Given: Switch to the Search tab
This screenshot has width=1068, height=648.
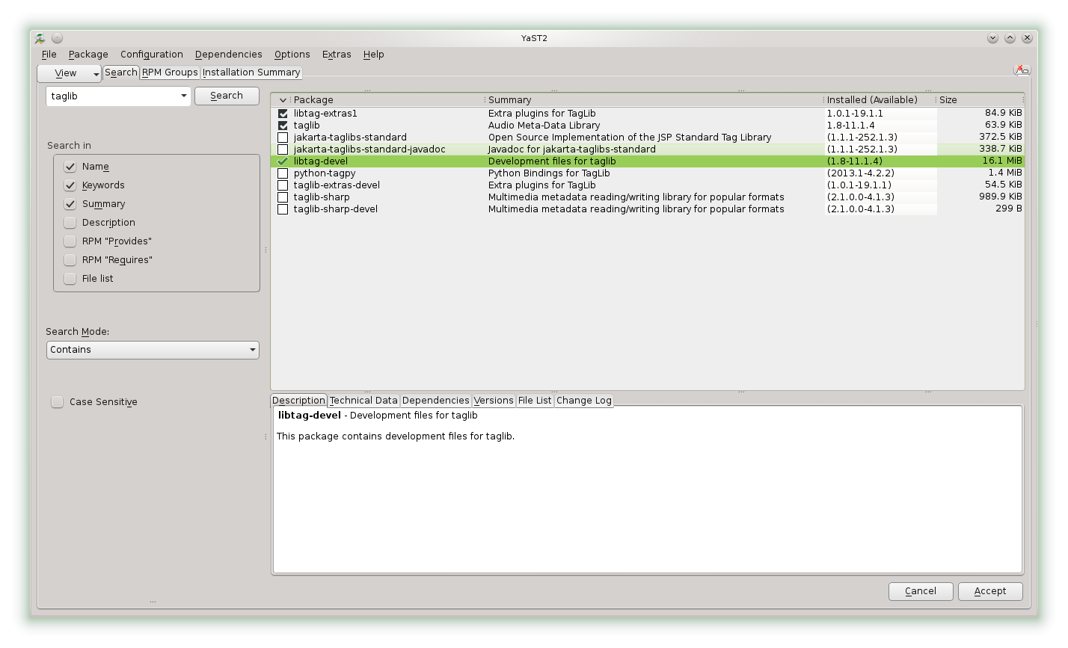Looking at the screenshot, I should tap(121, 72).
